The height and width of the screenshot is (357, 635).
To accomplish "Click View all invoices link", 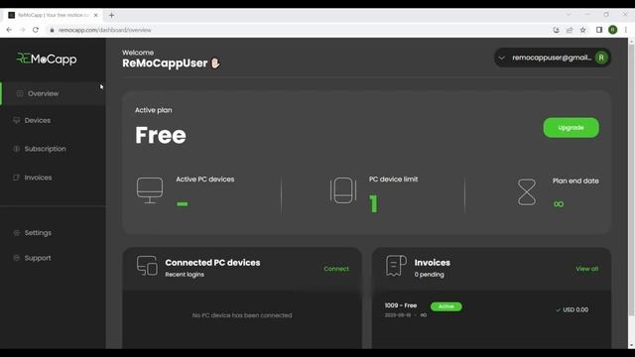I will [x=586, y=269].
